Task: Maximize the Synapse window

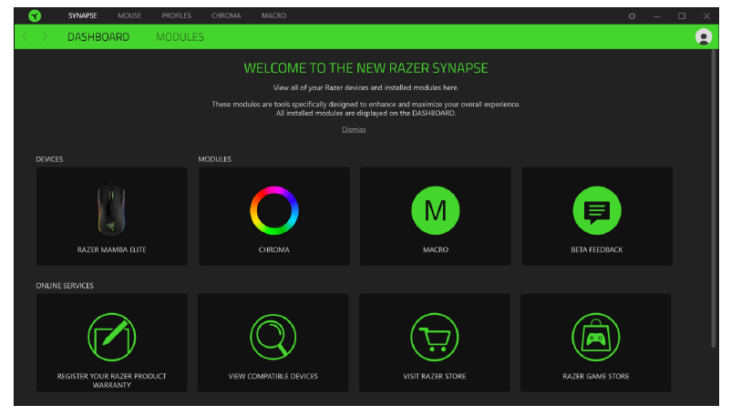Action: click(682, 15)
